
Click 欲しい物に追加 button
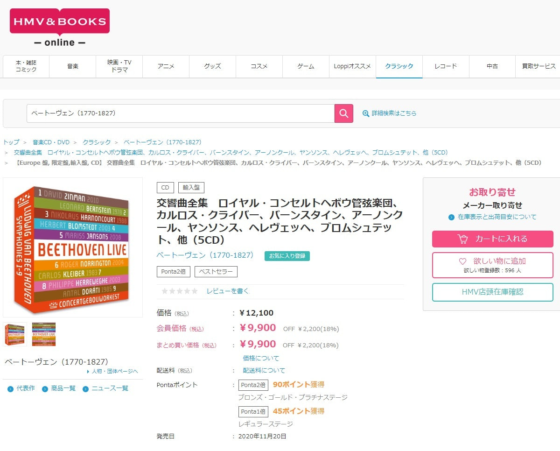(493, 265)
